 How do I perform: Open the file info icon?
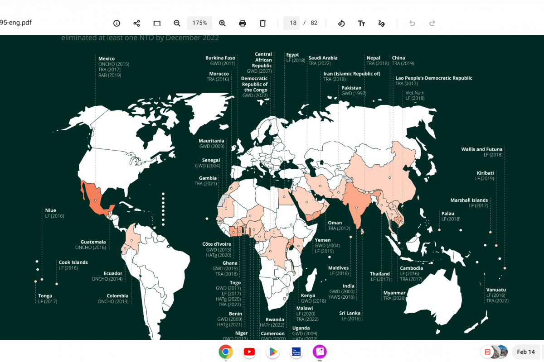click(117, 23)
